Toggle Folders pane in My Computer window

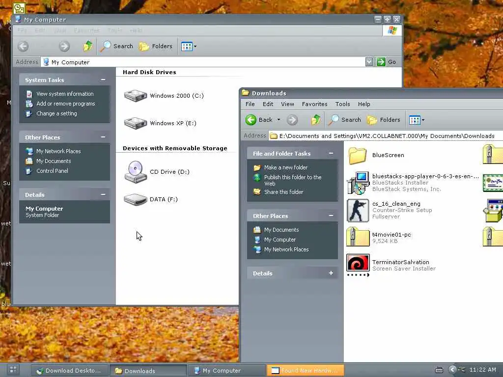[156, 46]
